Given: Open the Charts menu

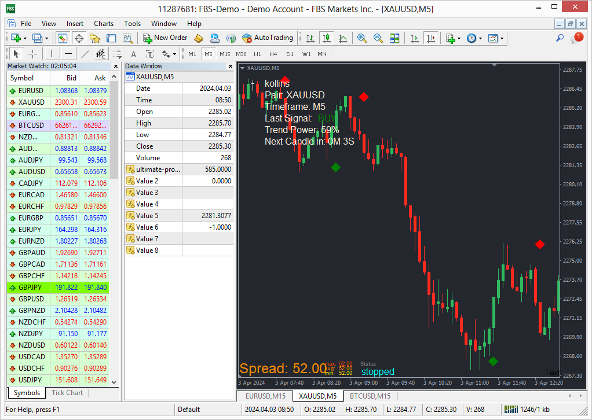Looking at the screenshot, I should pos(104,23).
